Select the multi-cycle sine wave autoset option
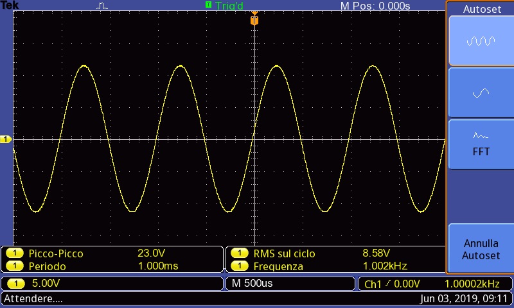Screen dimensions: 514x308 point(481,41)
